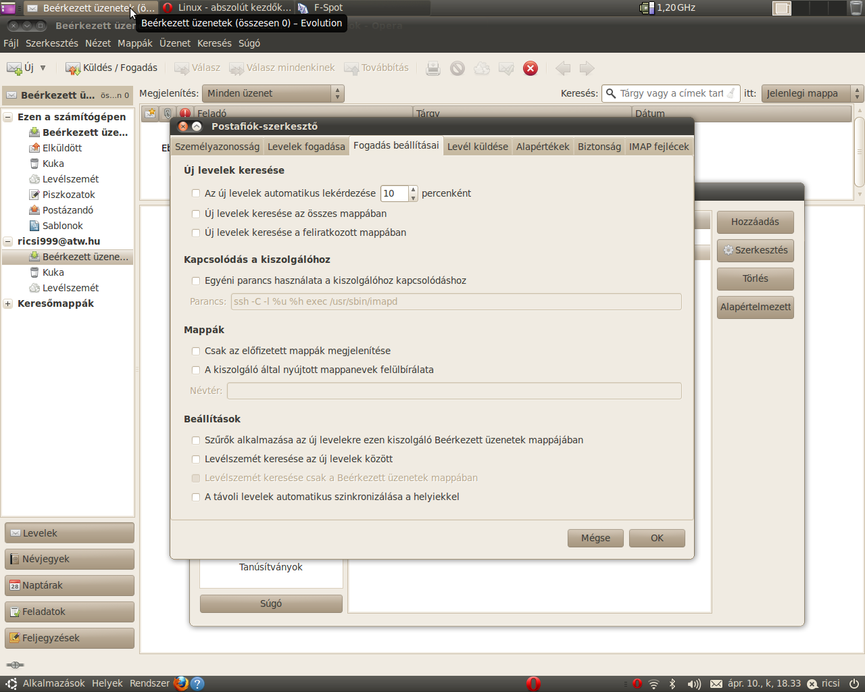Enable automatic new mail checking checkbox
This screenshot has height=692, width=865.
[x=196, y=193]
